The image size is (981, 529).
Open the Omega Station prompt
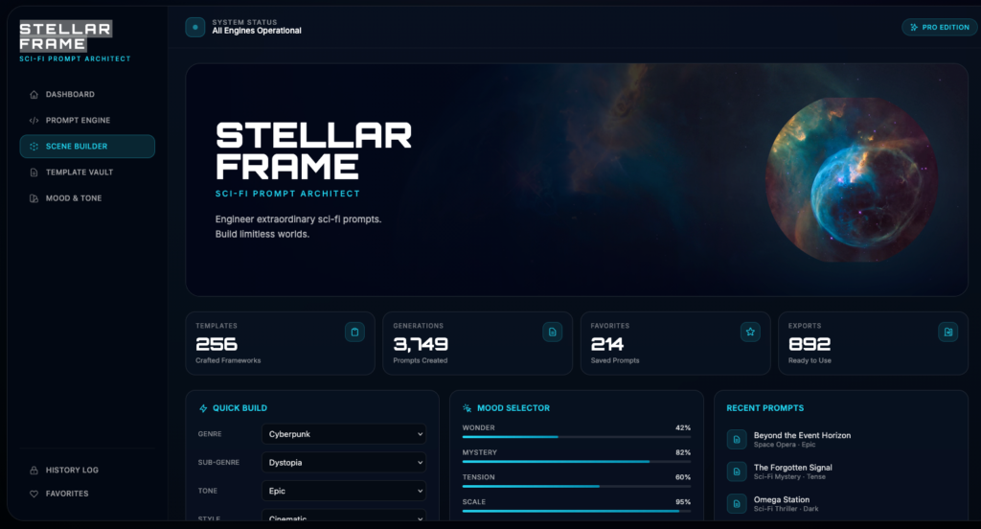click(841, 503)
